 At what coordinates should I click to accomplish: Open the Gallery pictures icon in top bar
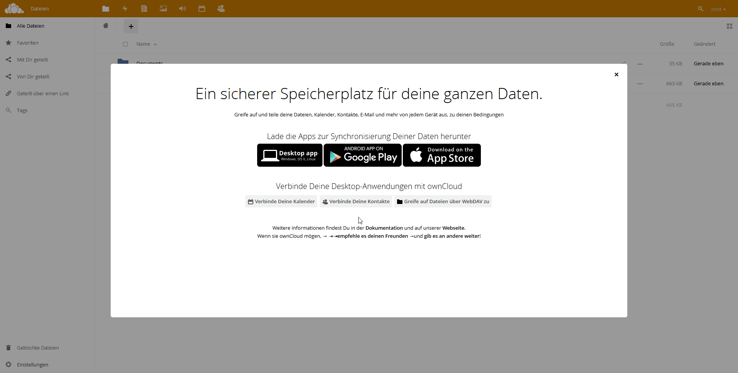[x=163, y=8]
